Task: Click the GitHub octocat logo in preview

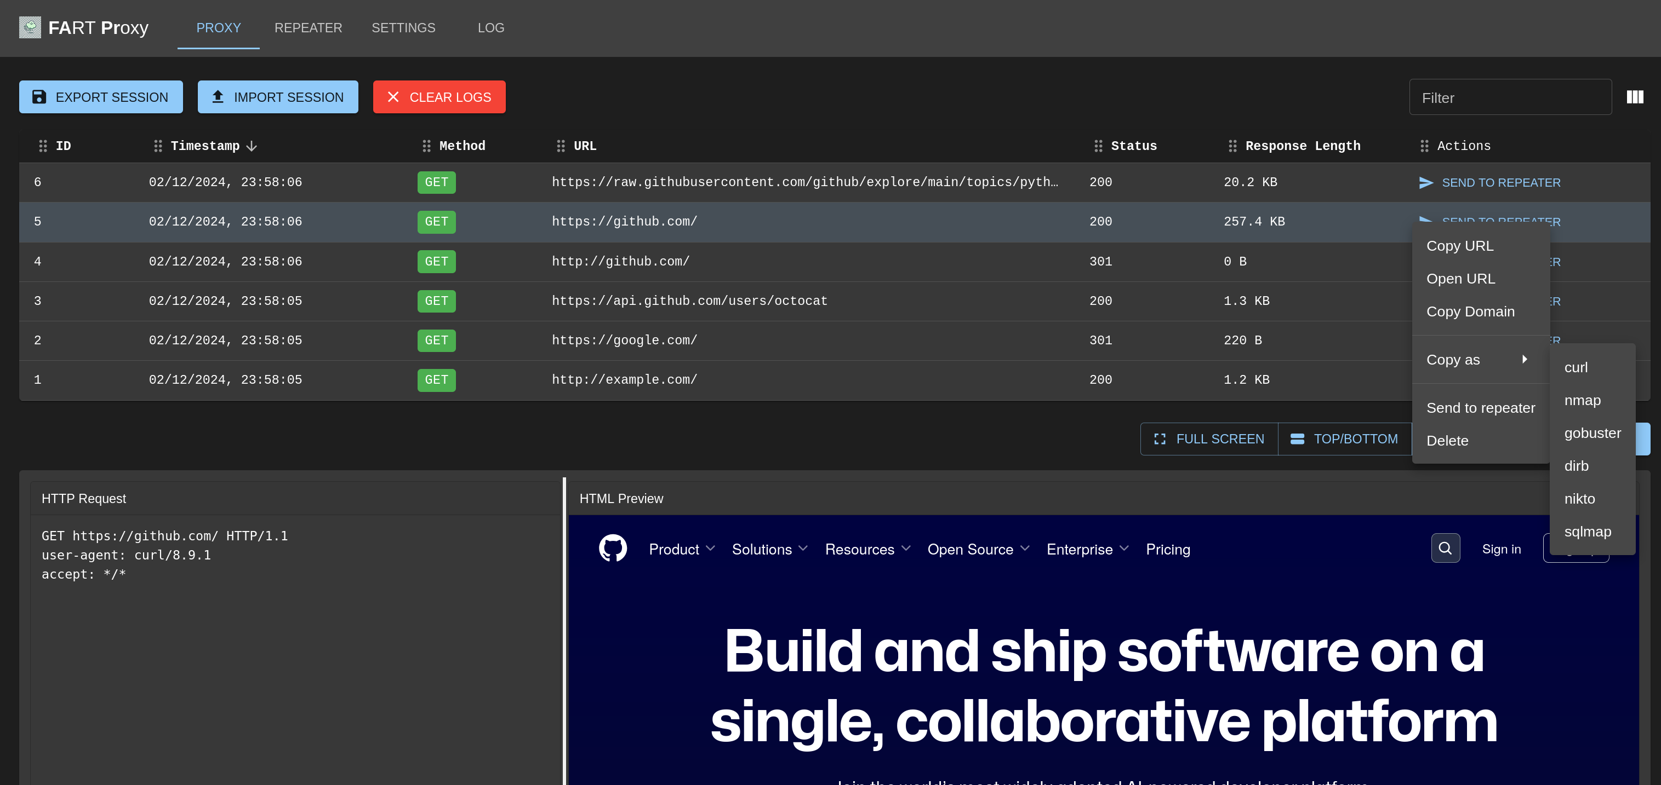Action: tap(613, 548)
